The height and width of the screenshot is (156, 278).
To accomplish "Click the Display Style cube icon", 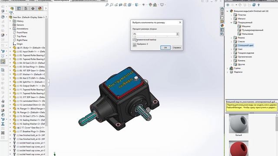I will (136, 5).
